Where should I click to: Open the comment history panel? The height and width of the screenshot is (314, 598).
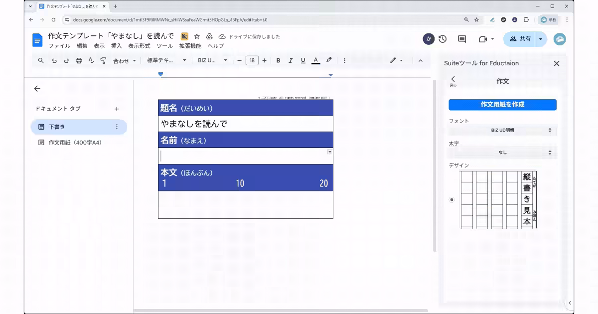click(x=461, y=39)
